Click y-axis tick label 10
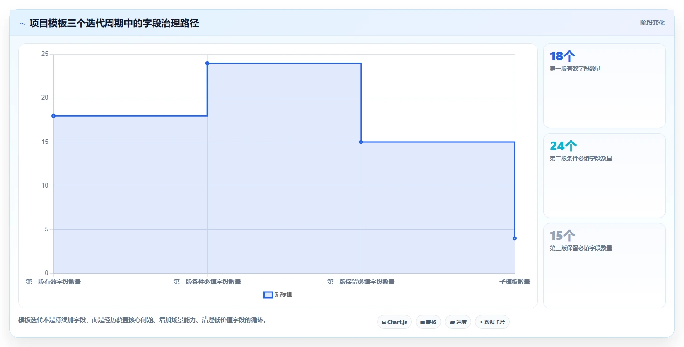684x347 pixels. coord(45,186)
